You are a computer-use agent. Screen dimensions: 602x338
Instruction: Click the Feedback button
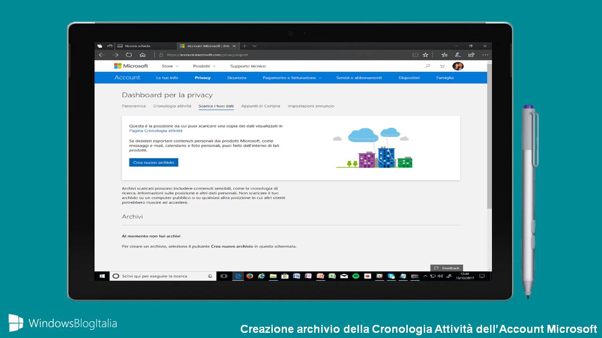(446, 268)
